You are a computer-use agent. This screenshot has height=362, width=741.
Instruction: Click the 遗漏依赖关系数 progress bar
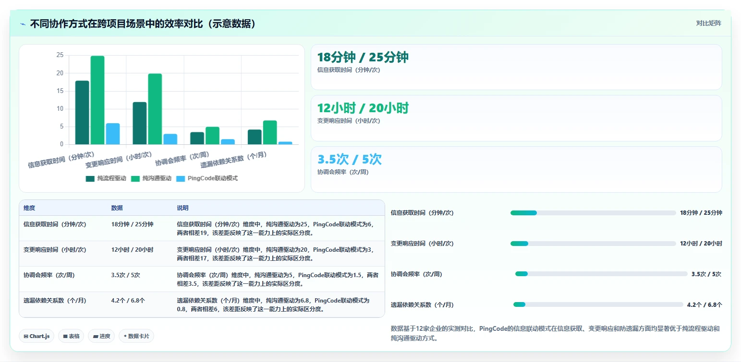(x=598, y=304)
